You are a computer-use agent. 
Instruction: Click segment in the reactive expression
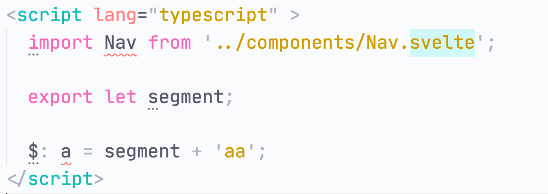142,152
